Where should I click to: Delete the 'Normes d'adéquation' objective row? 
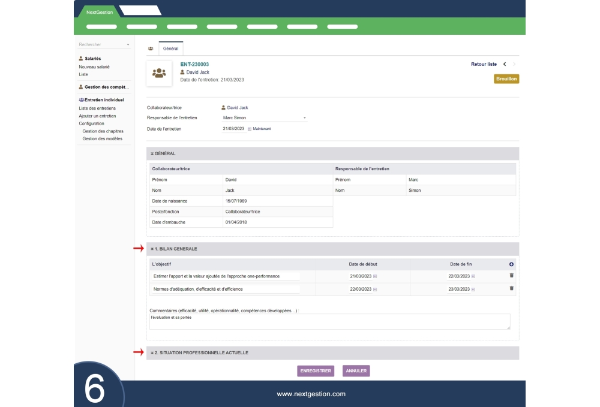[x=511, y=288]
